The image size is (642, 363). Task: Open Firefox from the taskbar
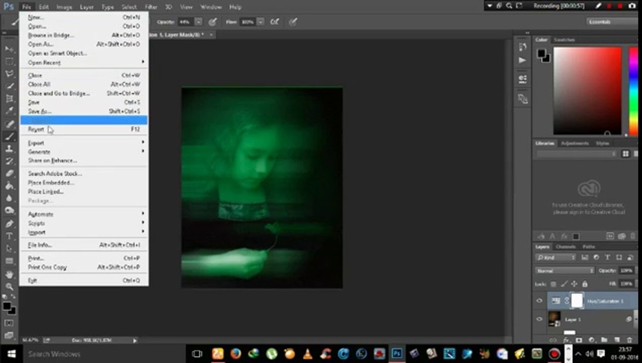[x=236, y=354]
